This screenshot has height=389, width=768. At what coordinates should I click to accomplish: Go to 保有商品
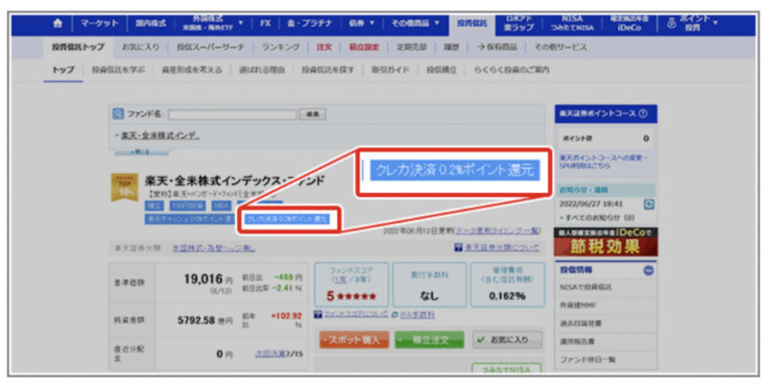point(496,47)
